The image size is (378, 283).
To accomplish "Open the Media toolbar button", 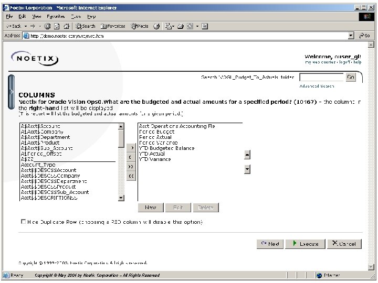I will [139, 26].
